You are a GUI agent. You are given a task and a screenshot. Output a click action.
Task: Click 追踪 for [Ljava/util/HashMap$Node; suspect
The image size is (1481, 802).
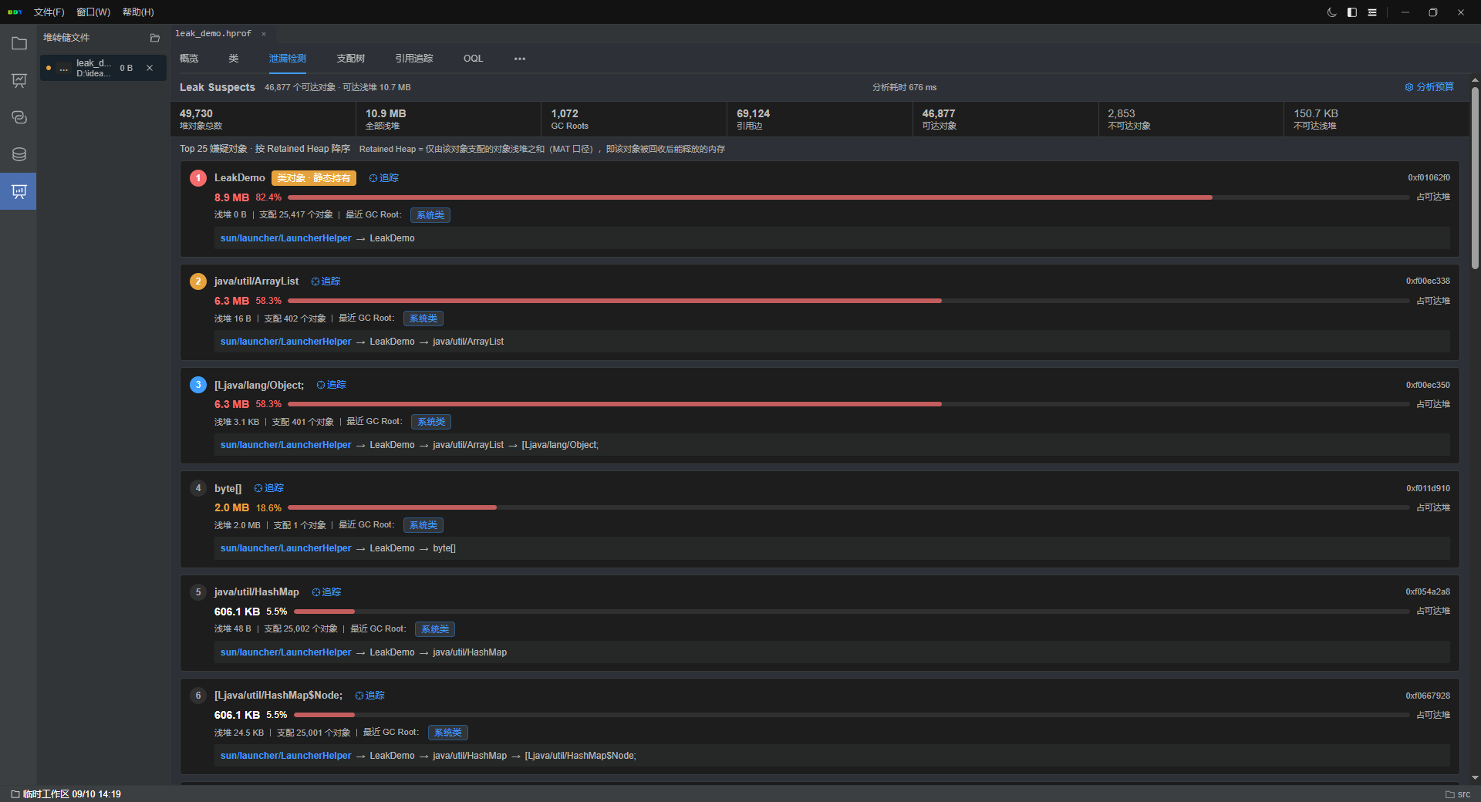(369, 696)
